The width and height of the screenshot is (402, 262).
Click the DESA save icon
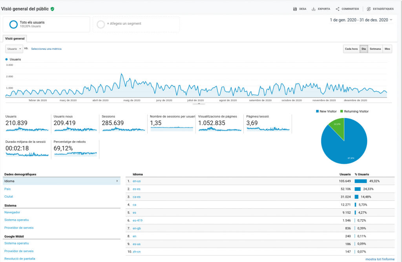295,9
